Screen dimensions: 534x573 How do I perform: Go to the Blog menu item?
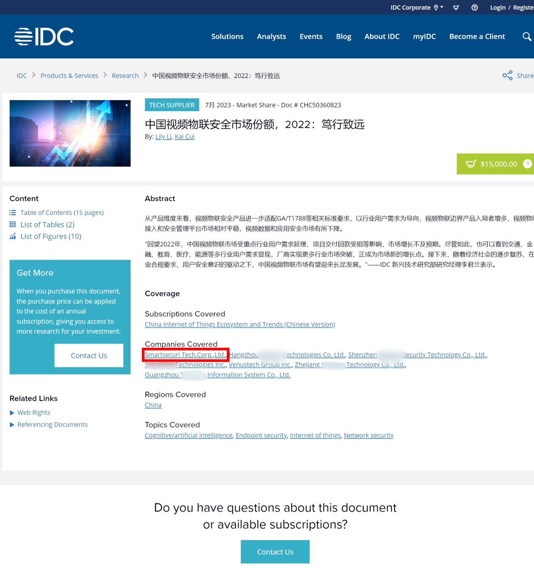343,36
